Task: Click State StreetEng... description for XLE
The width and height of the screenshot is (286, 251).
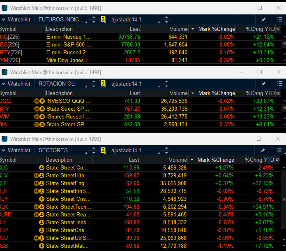Action: 68,184
